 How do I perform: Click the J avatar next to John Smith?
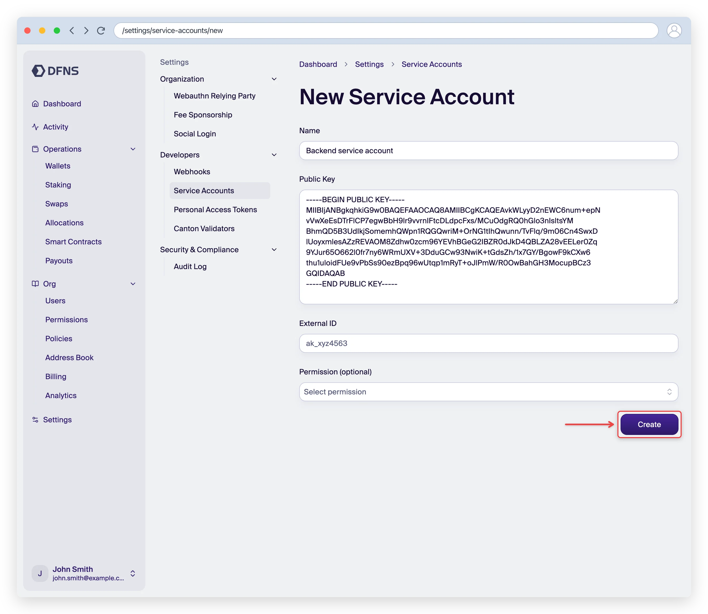pyautogui.click(x=40, y=573)
